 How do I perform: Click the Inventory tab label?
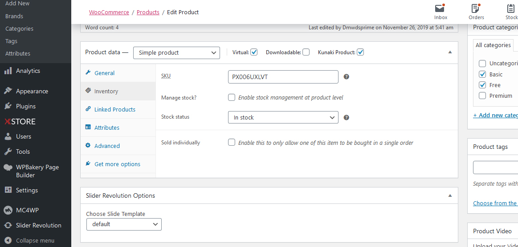[x=106, y=91]
